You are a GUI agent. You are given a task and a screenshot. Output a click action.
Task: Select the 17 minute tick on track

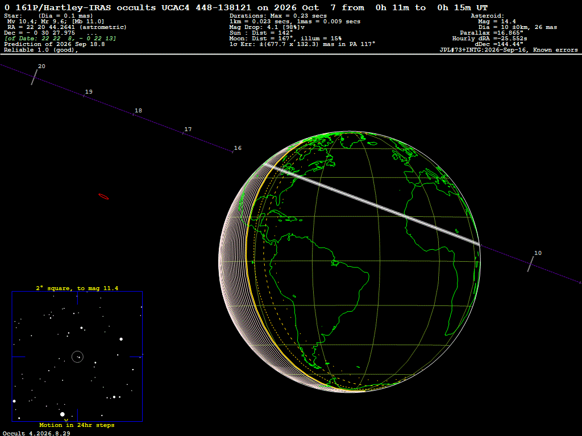pos(183,133)
